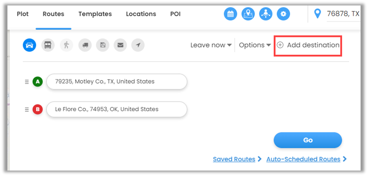Switch to the Locations tab
The image size is (368, 176).
[141, 14]
